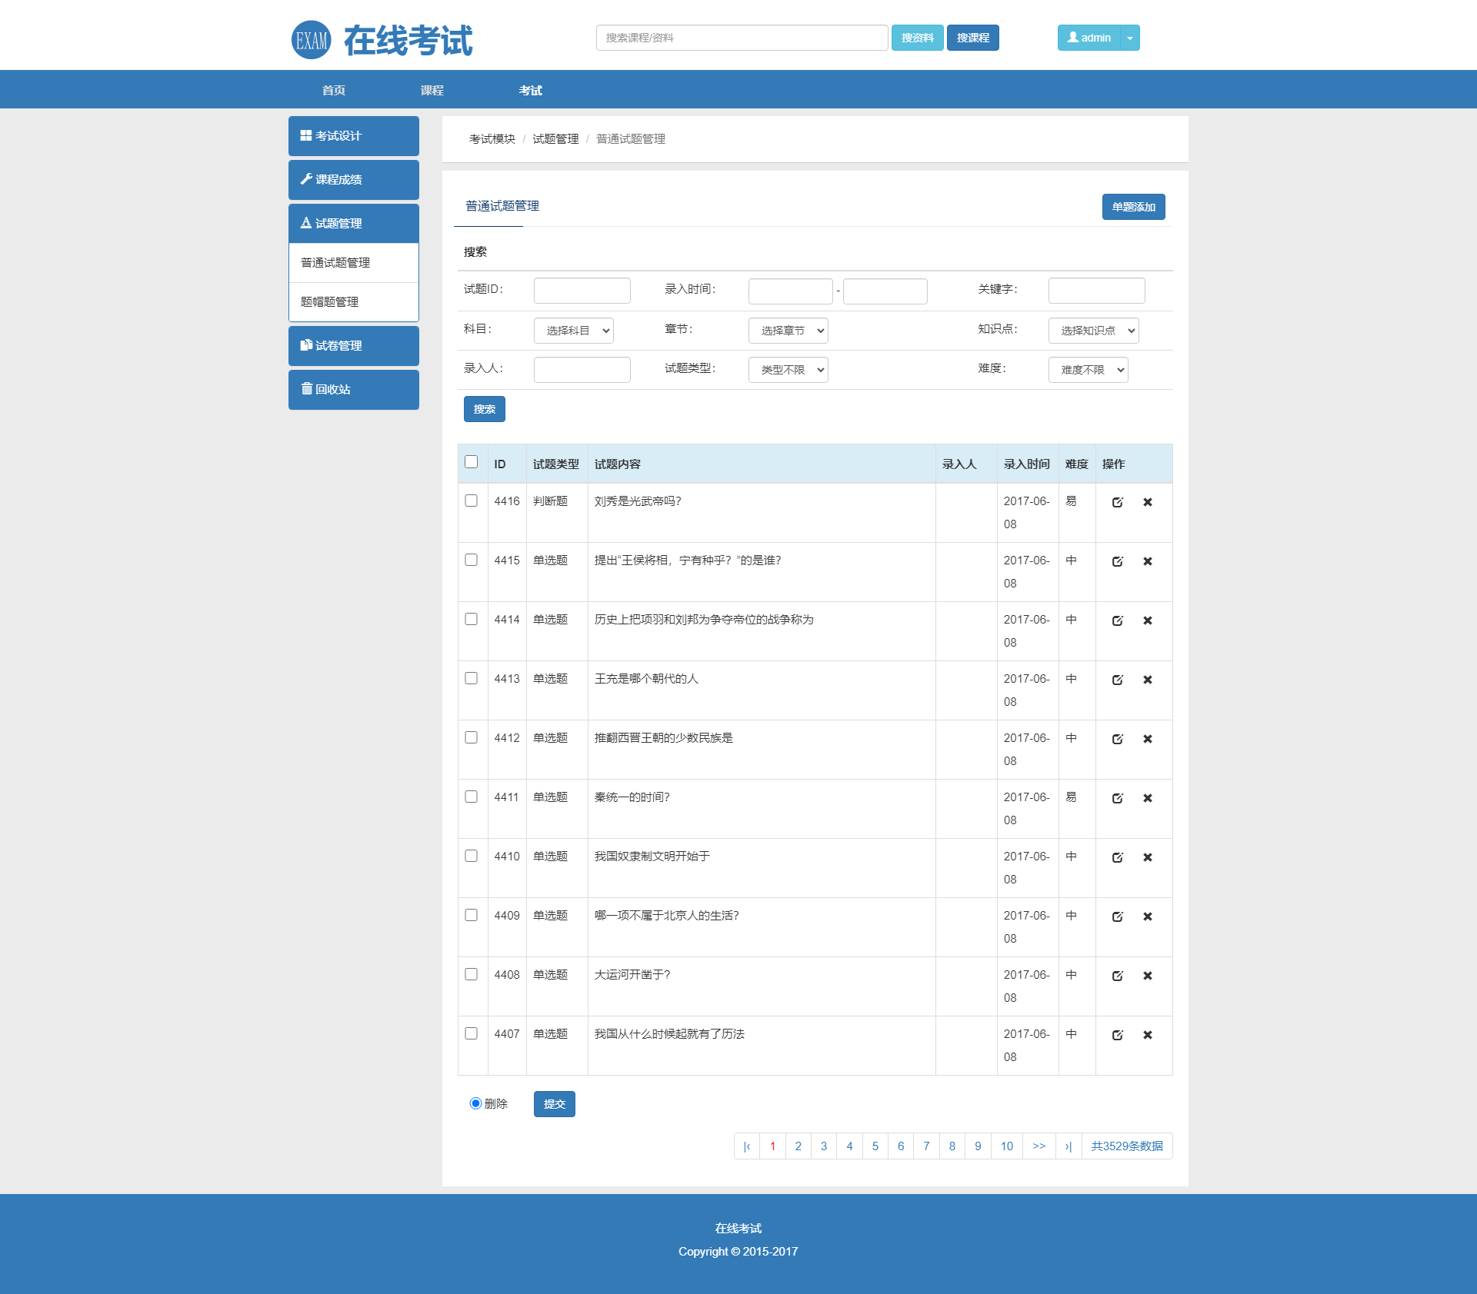Open the 课程成绩 wrench sidebar item
The width and height of the screenshot is (1477, 1294).
pyautogui.click(x=353, y=180)
